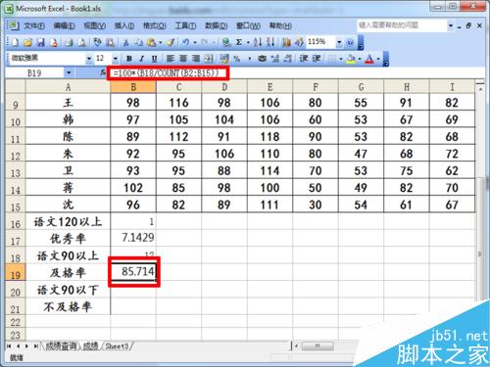
Task: Toggle Italic formatting
Action: pyautogui.click(x=142, y=59)
